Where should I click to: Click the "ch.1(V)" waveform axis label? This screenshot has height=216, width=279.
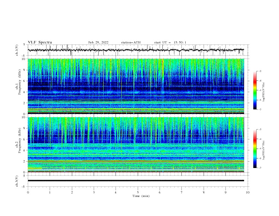coord(17,50)
